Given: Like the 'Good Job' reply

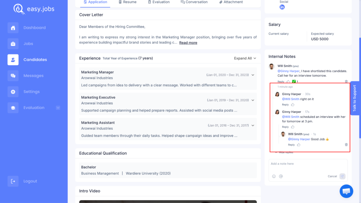Looking at the screenshot, I should [x=299, y=145].
